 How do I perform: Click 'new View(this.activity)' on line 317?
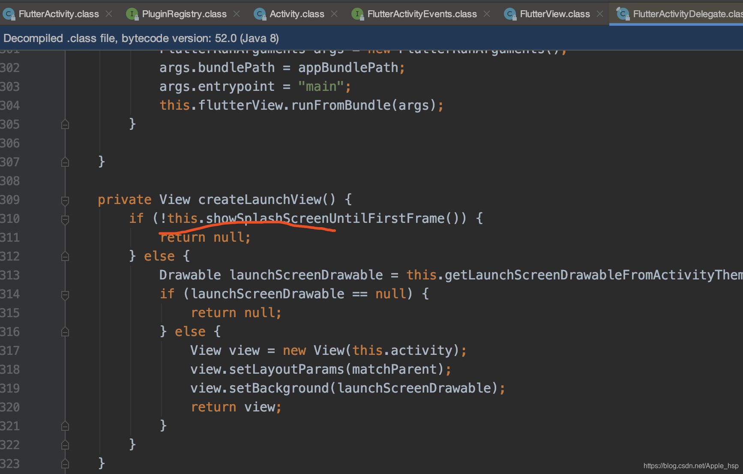(371, 351)
